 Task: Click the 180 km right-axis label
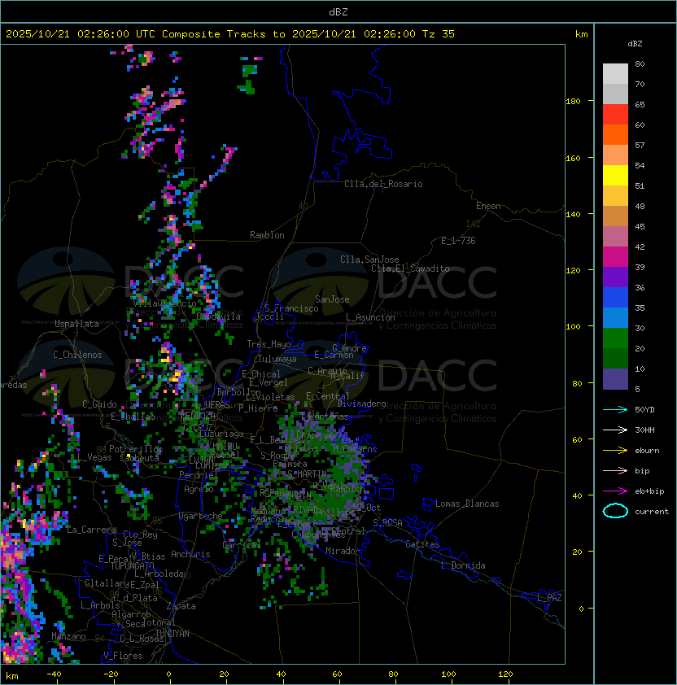(x=573, y=102)
